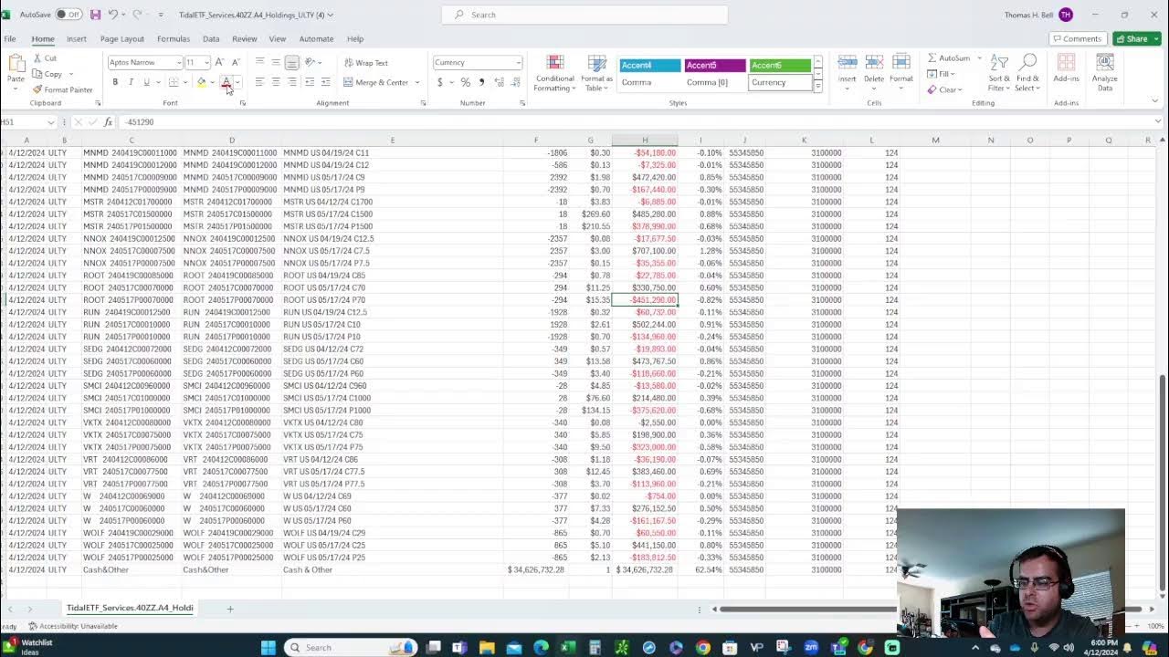Click Merge & Center button
Screen dimensions: 1169x657
(376, 82)
